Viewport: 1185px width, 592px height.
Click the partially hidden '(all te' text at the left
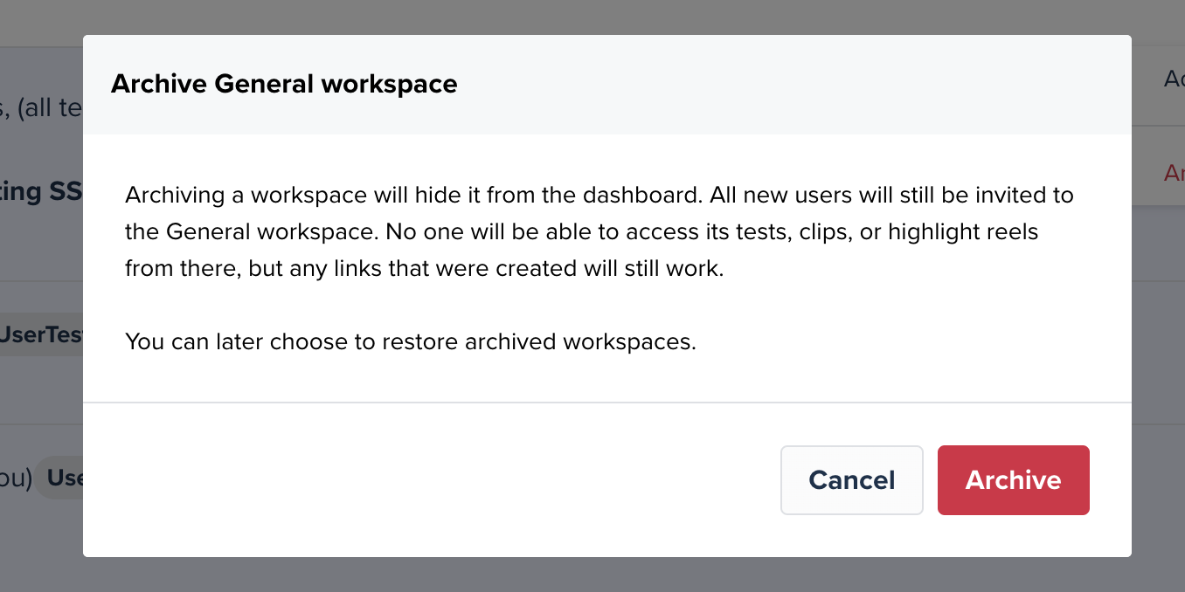coord(41,108)
